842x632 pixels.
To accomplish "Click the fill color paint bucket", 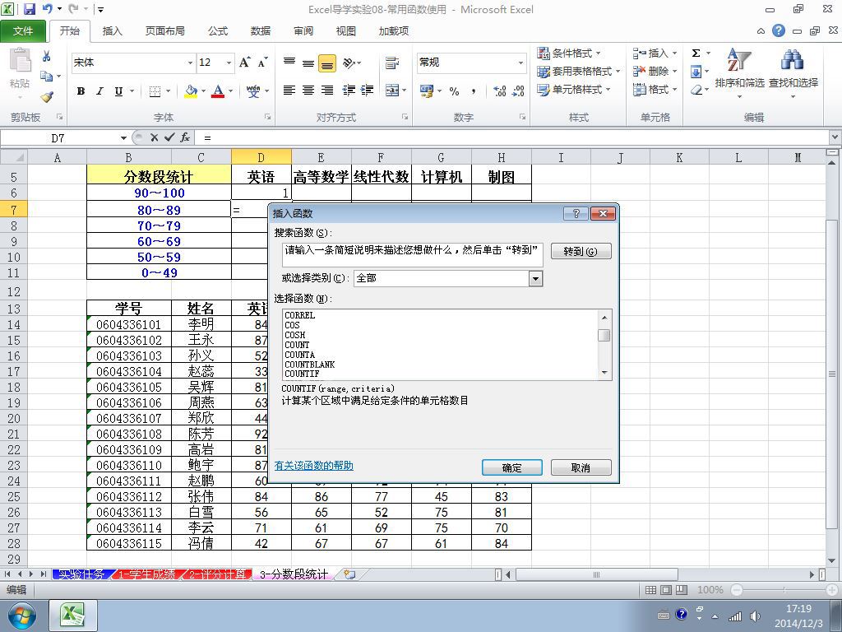I will 191,91.
